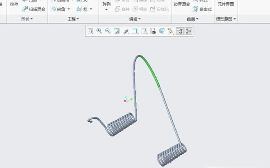270x168 pixels.
Task: Toggle the Spin Center display
Action: click(x=188, y=31)
